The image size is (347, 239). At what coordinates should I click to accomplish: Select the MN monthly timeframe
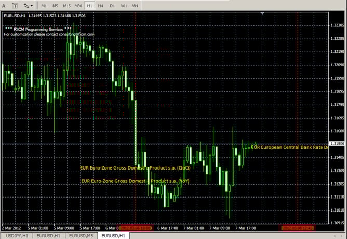click(135, 5)
